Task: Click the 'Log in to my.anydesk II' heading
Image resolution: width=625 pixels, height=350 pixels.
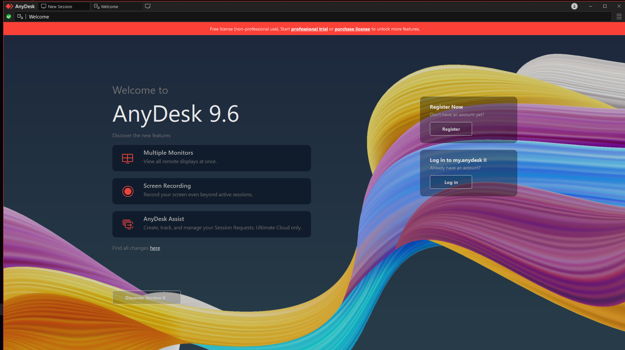Action: (x=458, y=160)
